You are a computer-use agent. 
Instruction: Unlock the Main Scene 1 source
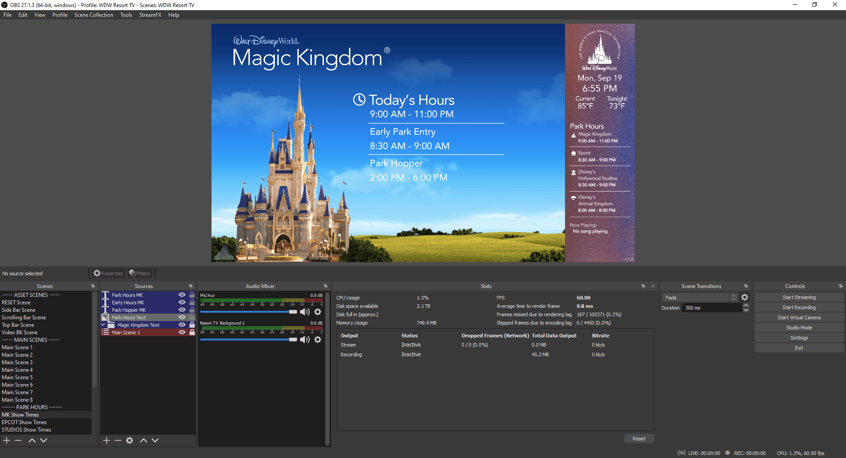click(192, 332)
